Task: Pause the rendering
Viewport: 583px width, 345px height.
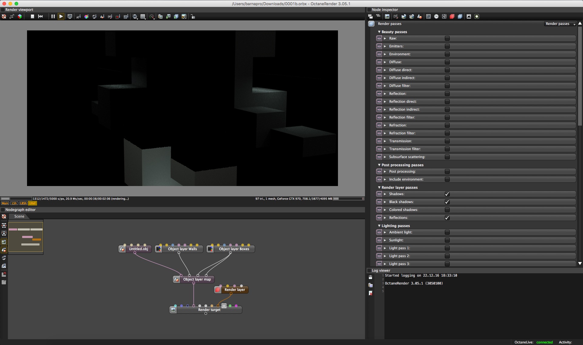Action: (53, 16)
